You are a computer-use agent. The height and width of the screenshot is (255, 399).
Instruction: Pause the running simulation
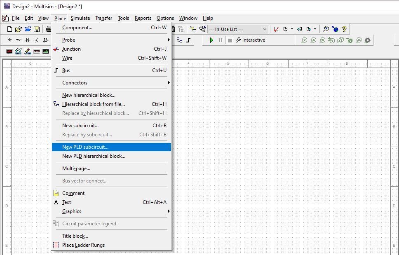tap(221, 40)
